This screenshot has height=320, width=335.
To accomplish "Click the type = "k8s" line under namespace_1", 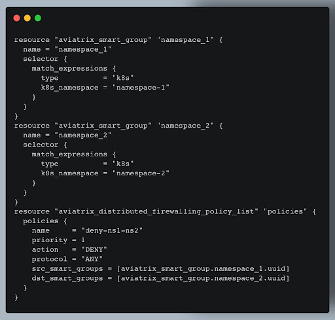I will coord(87,78).
